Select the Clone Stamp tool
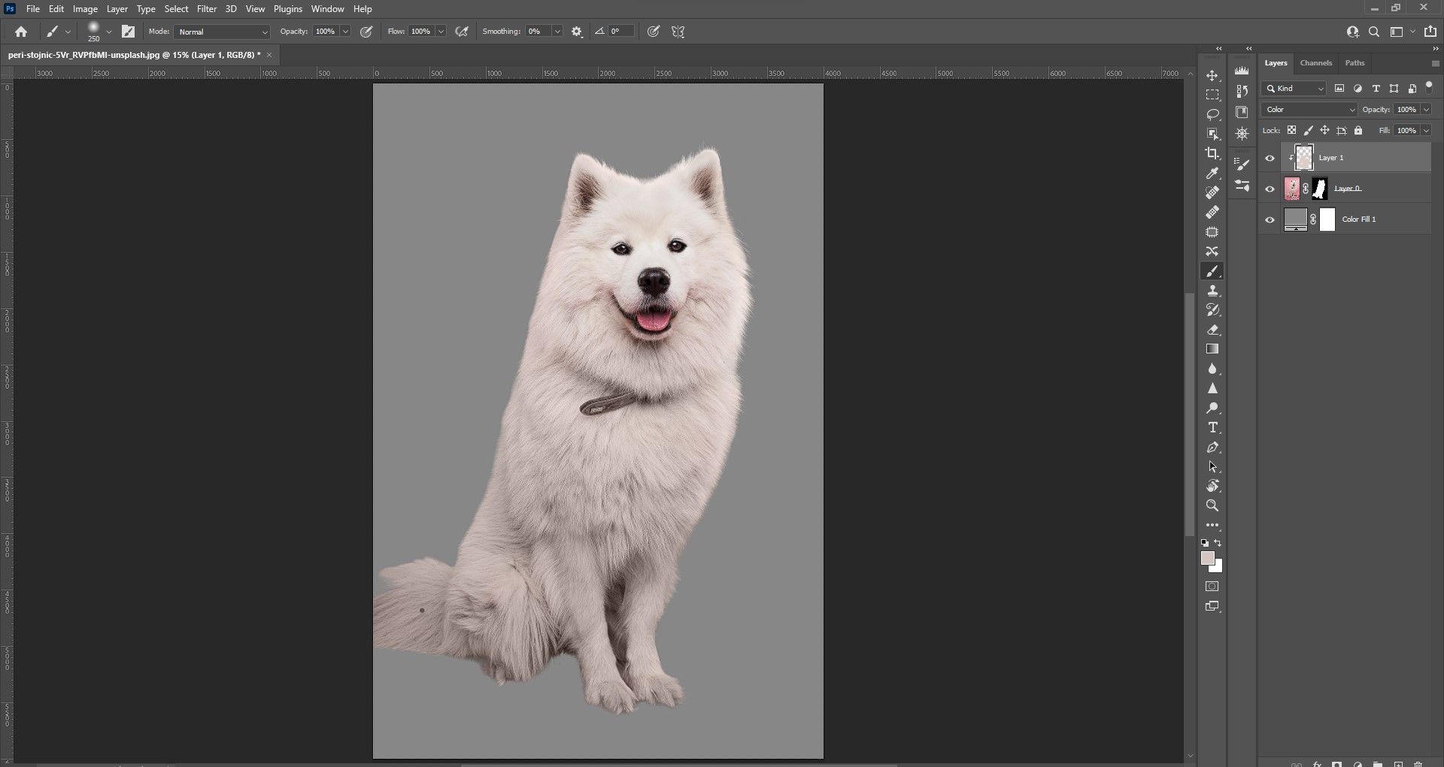This screenshot has height=767, width=1444. point(1212,291)
